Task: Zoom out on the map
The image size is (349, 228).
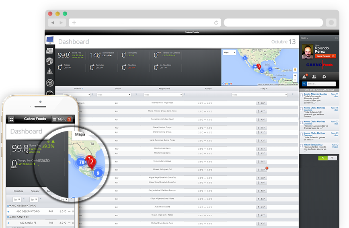Action: 295,80
